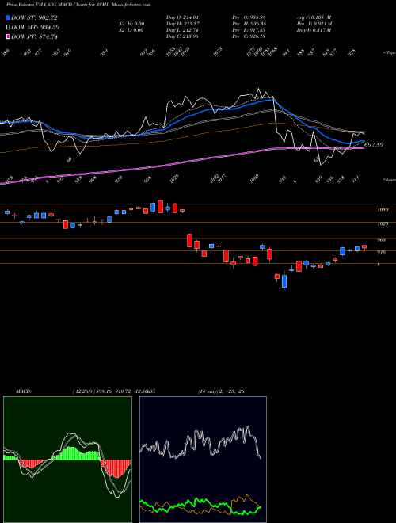Click the '(14 day)' ADX values label
Screen dimensions: 396x523
tap(221, 391)
